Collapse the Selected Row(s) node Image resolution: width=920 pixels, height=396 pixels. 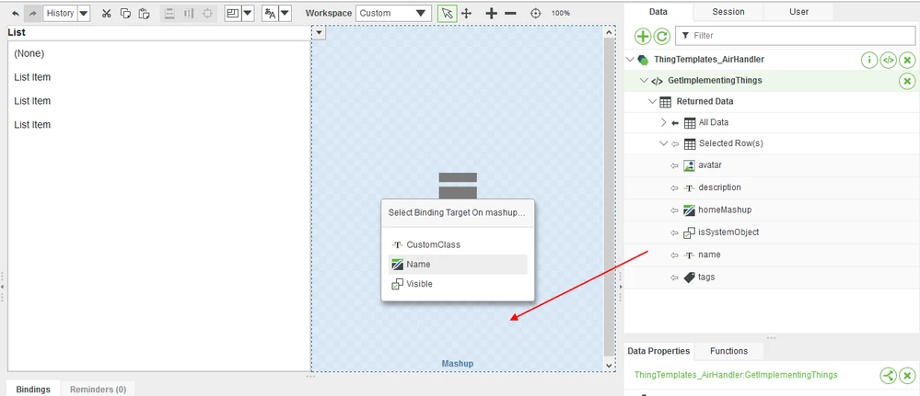pyautogui.click(x=664, y=143)
